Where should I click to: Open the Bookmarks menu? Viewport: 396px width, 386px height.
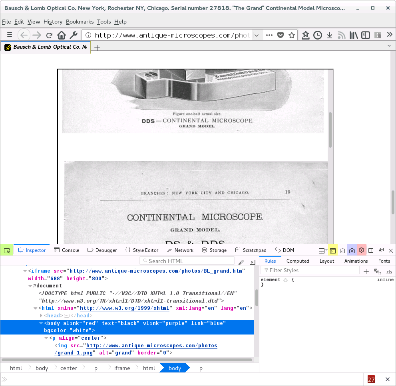point(80,22)
